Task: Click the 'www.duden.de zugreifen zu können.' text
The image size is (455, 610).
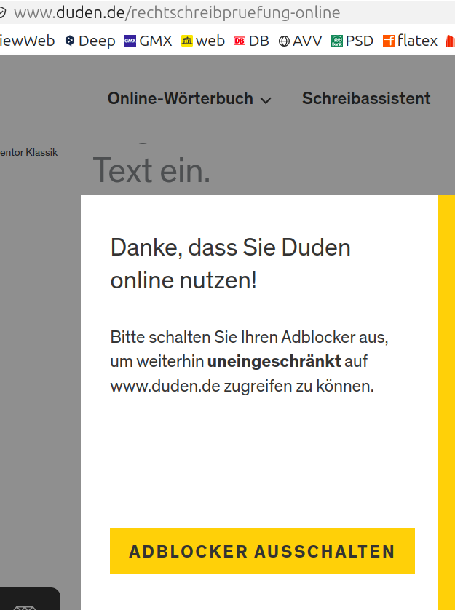Action: [x=242, y=386]
